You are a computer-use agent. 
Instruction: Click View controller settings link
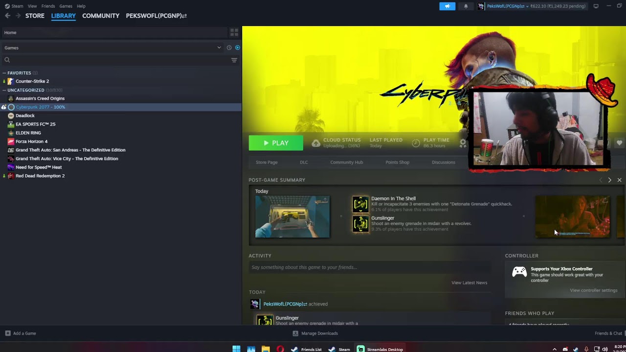593,290
